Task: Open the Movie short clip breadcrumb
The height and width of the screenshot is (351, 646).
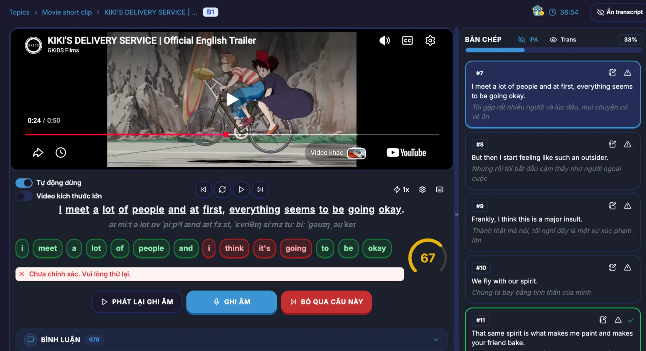Action: (67, 12)
